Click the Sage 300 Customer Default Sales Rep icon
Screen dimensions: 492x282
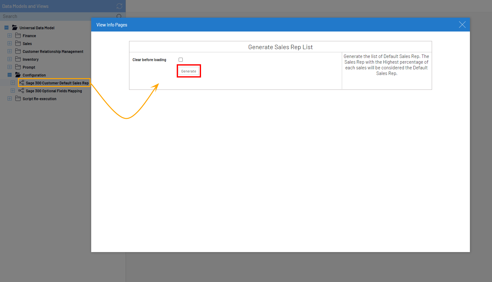21,83
